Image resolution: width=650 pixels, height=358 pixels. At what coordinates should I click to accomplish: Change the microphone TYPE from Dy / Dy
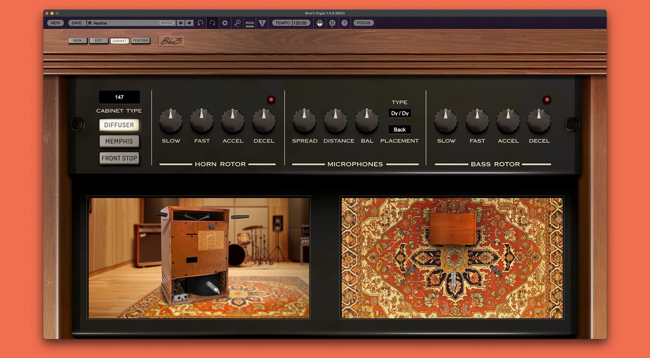coord(399,113)
